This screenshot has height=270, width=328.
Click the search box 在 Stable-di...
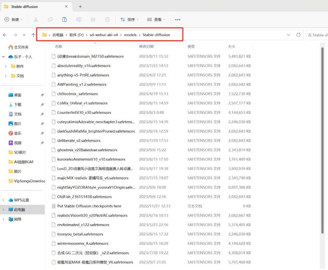[x=317, y=35]
